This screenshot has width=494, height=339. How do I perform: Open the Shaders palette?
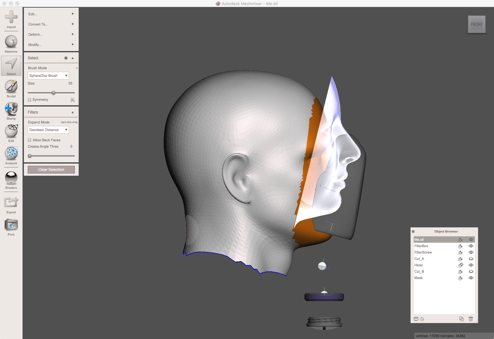tap(11, 180)
